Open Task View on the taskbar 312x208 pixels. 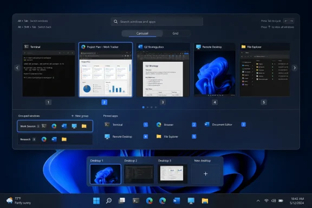click(x=122, y=201)
